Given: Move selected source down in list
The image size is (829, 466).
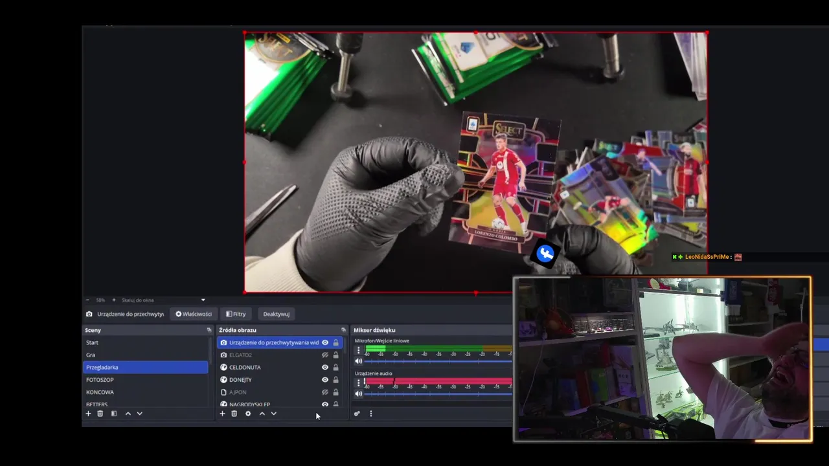Looking at the screenshot, I should pyautogui.click(x=273, y=414).
